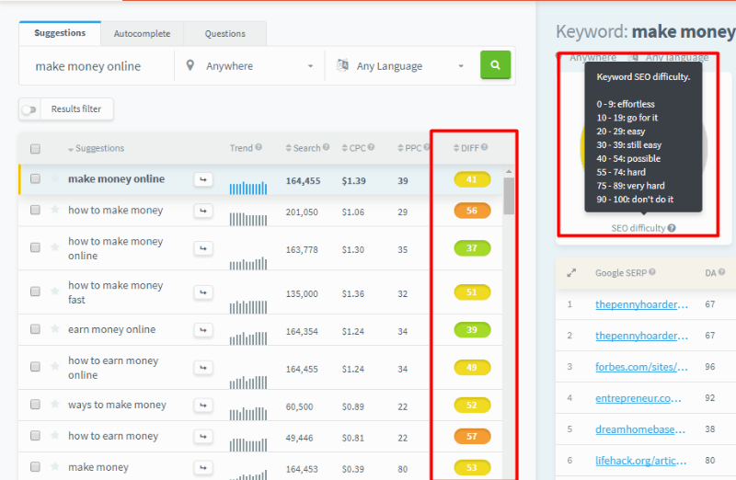Switch to the Questions tab
Image resolution: width=736 pixels, height=480 pixels.
click(x=224, y=34)
